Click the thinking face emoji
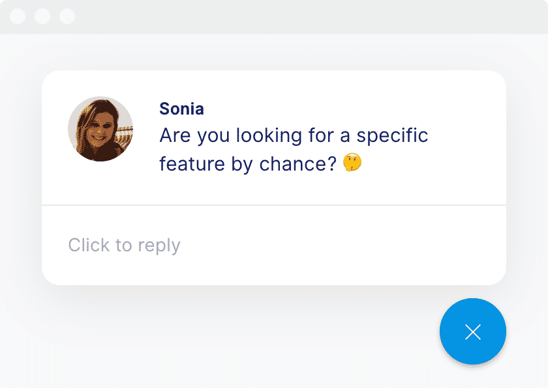 [x=352, y=163]
